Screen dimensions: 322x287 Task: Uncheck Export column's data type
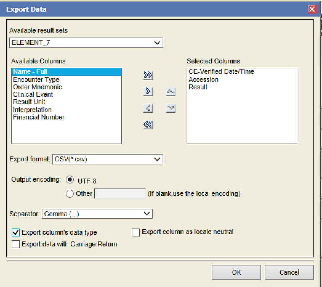[x=16, y=232]
